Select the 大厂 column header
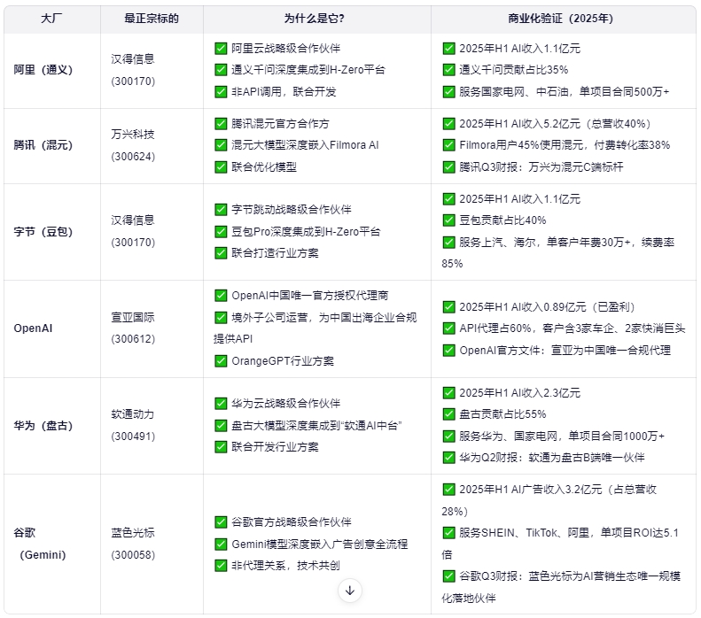Image resolution: width=701 pixels, height=618 pixels. 51,19
